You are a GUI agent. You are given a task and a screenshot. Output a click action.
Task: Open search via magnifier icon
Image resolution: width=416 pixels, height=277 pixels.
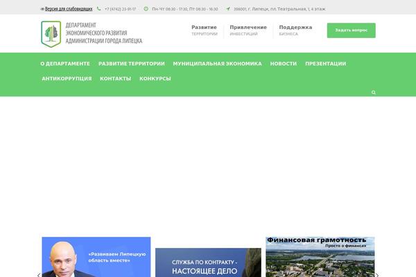click(x=374, y=92)
